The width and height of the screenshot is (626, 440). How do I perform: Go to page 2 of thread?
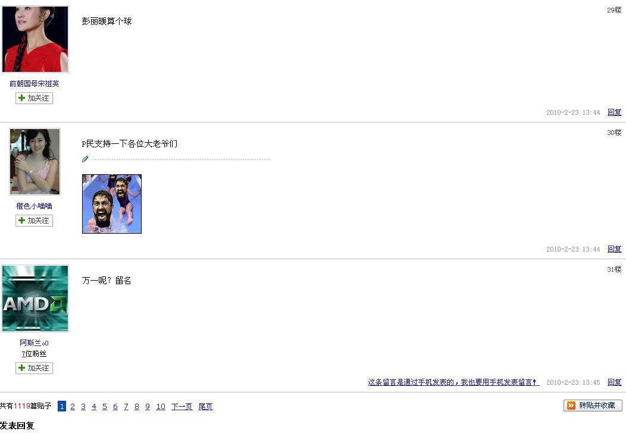(73, 407)
